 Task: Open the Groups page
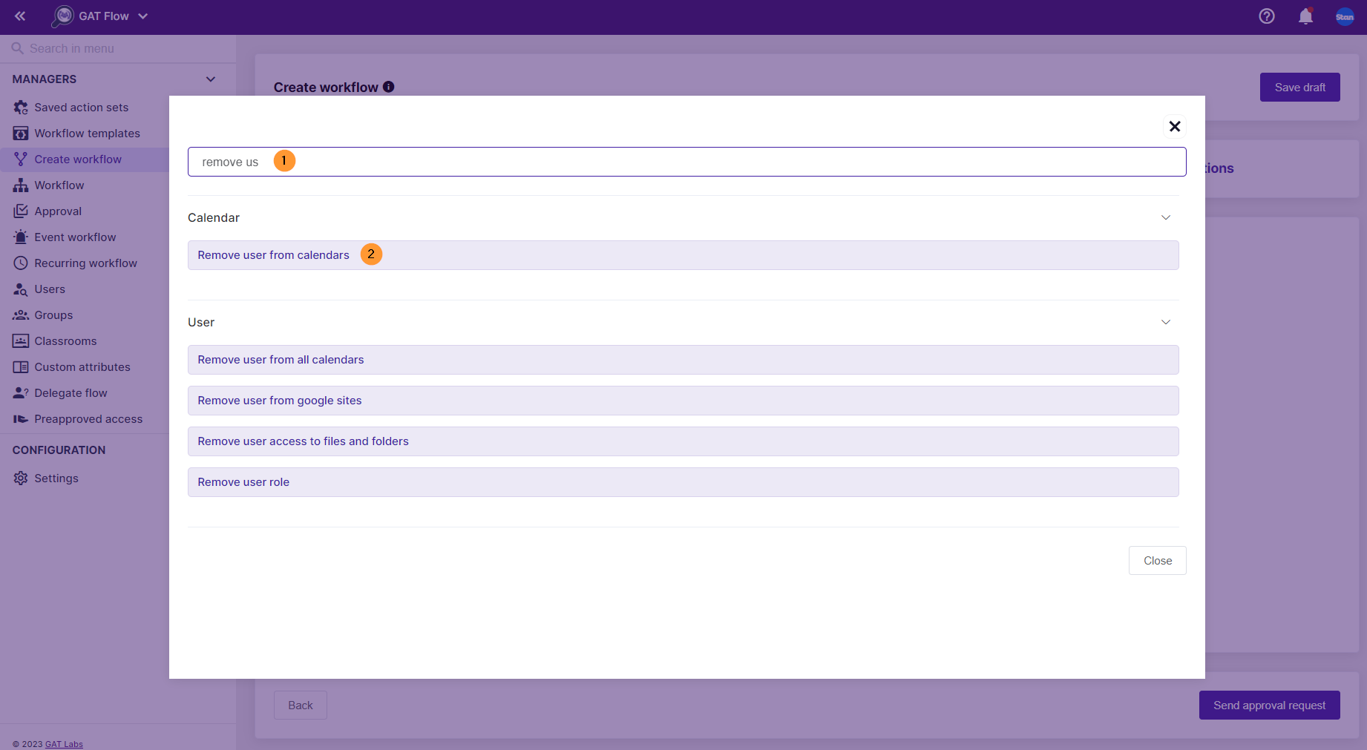[x=53, y=315]
